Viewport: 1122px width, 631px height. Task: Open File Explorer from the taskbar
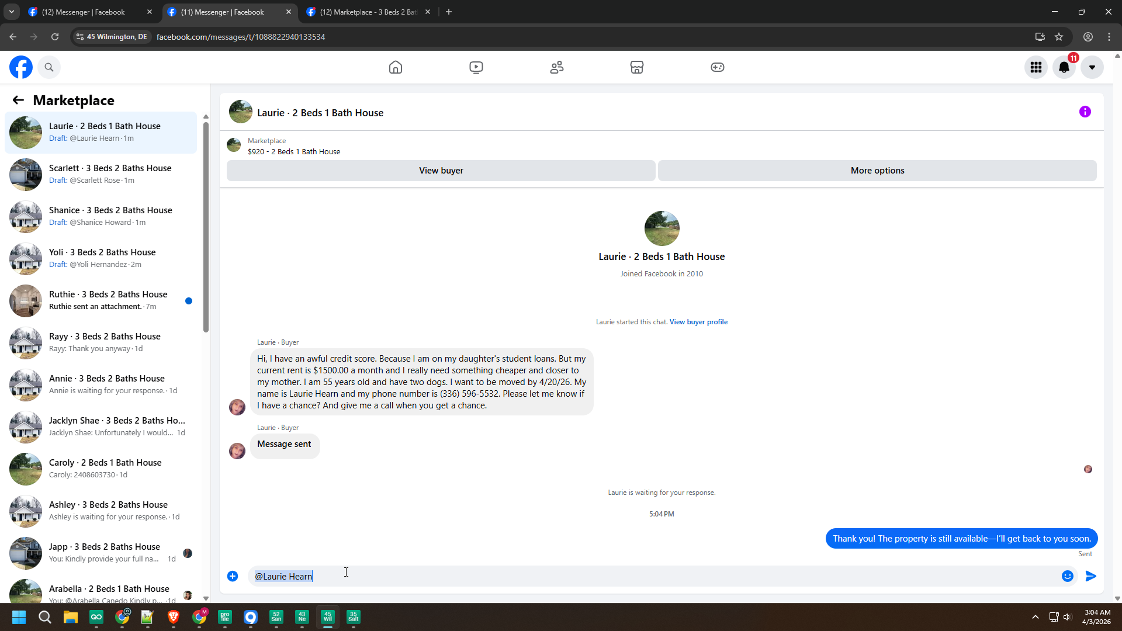[x=71, y=617]
